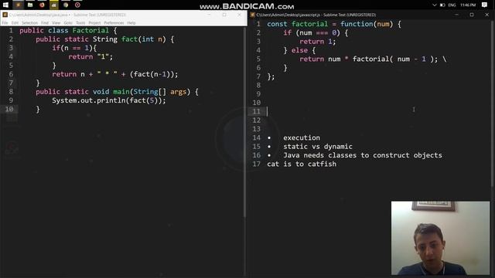
Task: Click 'public class Factorial' text
Action: click(64, 31)
